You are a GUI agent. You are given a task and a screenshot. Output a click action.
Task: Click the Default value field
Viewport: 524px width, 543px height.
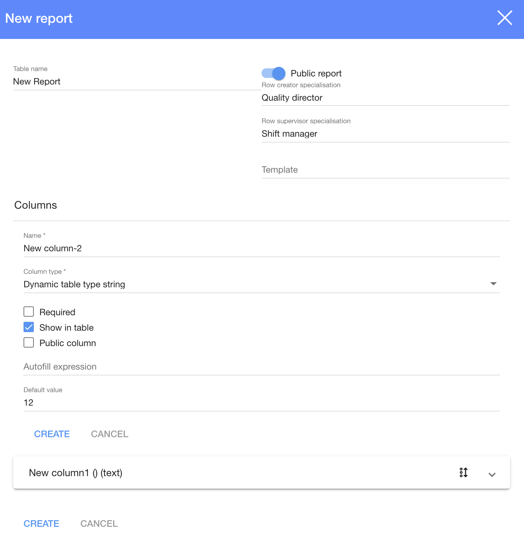[x=261, y=403]
